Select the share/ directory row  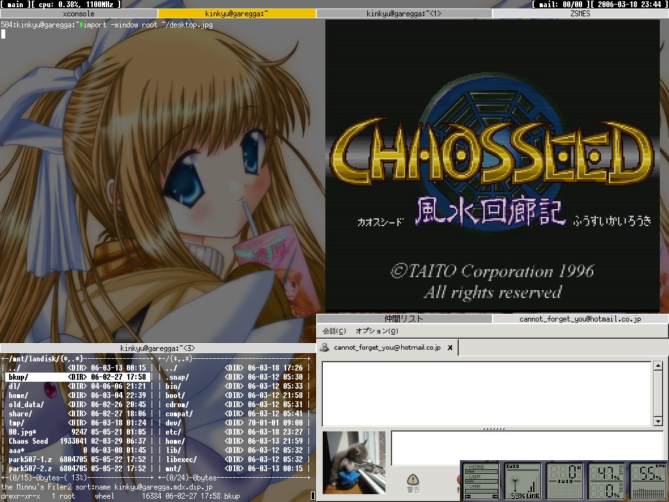[x=77, y=414]
